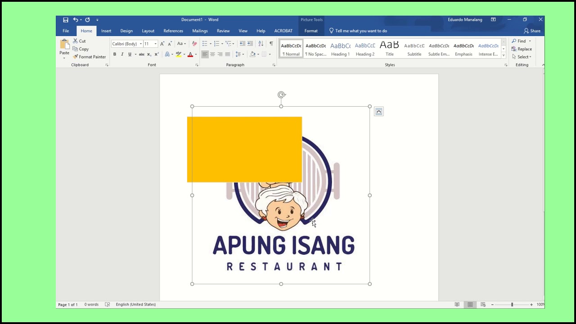This screenshot has height=324, width=576.
Task: Switch to the Insert tab
Action: pyautogui.click(x=106, y=31)
